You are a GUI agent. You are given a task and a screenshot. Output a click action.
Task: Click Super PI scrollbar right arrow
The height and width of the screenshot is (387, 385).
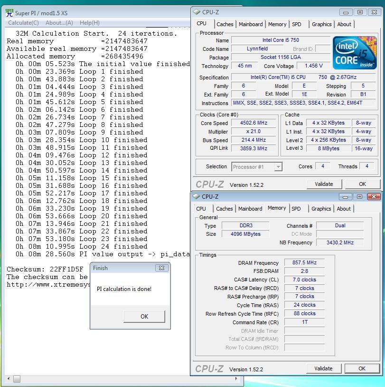coord(236,378)
